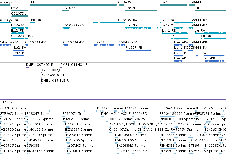Select the Ptp52F-RB transcript label
226x155 pixels.
pos(133,25)
